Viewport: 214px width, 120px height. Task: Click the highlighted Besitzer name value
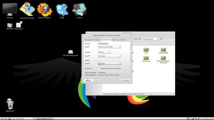point(103,44)
